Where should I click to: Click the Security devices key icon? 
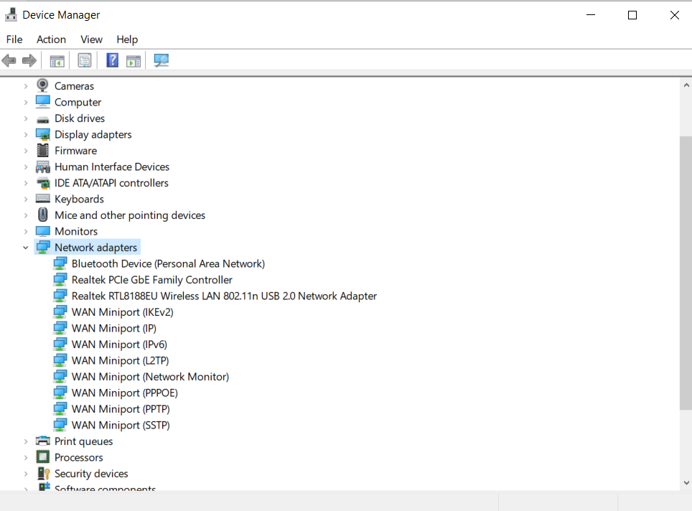point(43,473)
